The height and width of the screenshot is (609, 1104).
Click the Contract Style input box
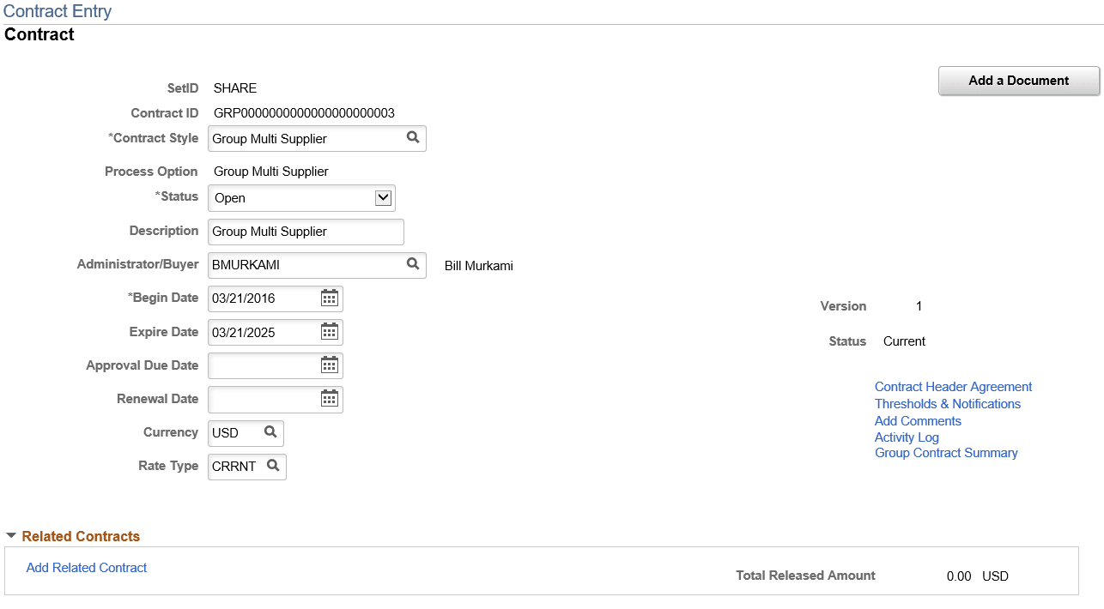point(305,138)
